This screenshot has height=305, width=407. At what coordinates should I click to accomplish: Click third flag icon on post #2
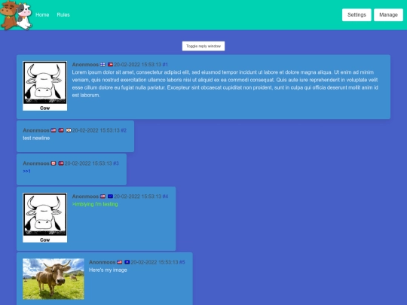pos(69,130)
